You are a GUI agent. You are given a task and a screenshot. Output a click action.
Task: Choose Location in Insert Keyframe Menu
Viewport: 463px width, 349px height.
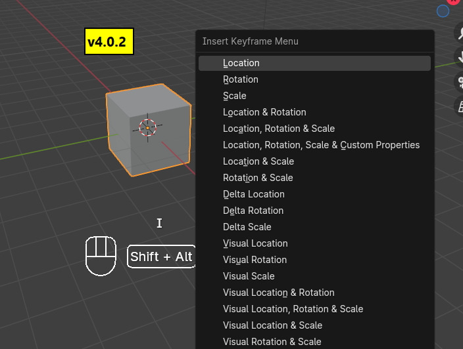[x=314, y=63]
